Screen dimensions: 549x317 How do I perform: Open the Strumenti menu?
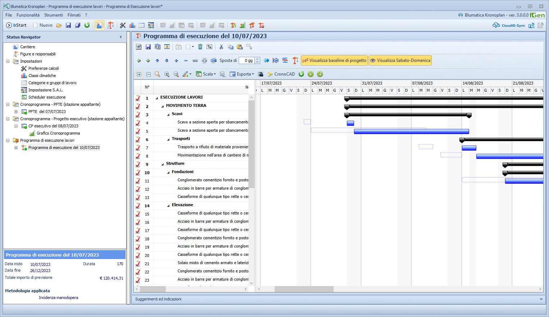click(54, 15)
